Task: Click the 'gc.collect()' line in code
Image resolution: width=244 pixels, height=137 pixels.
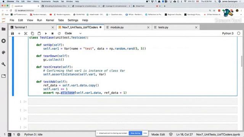Action: pyautogui.click(x=53, y=60)
